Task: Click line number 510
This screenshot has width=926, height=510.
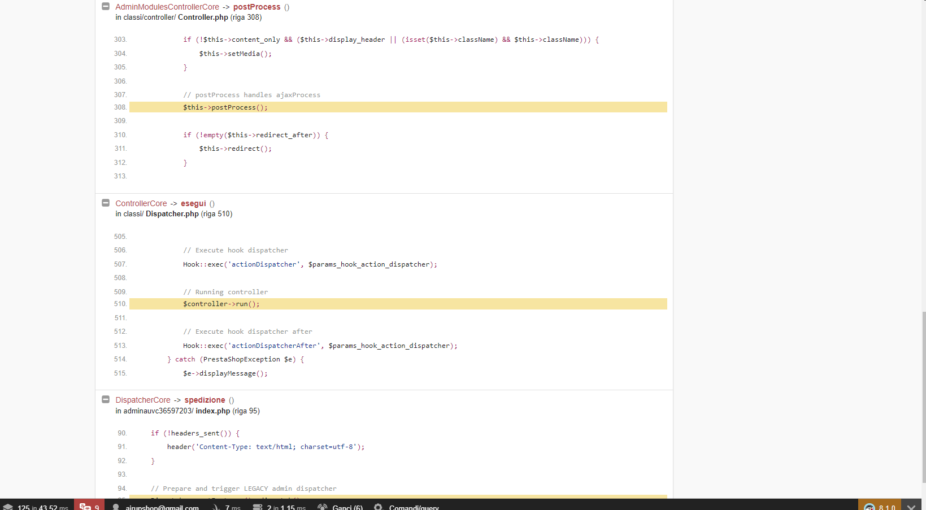Action: [x=120, y=304]
